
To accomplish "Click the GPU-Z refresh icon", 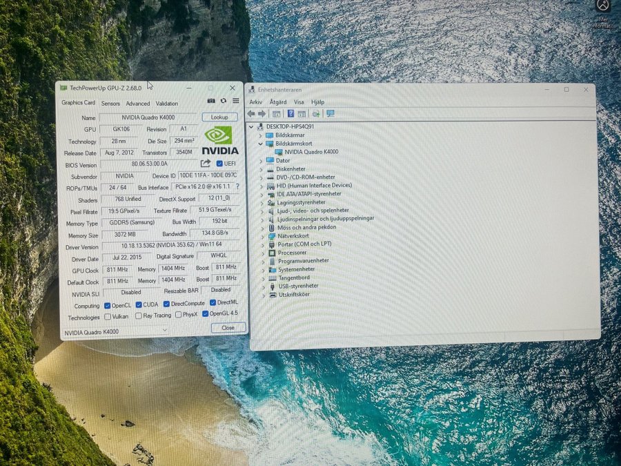I will [224, 101].
